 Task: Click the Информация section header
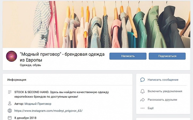point(17,80)
